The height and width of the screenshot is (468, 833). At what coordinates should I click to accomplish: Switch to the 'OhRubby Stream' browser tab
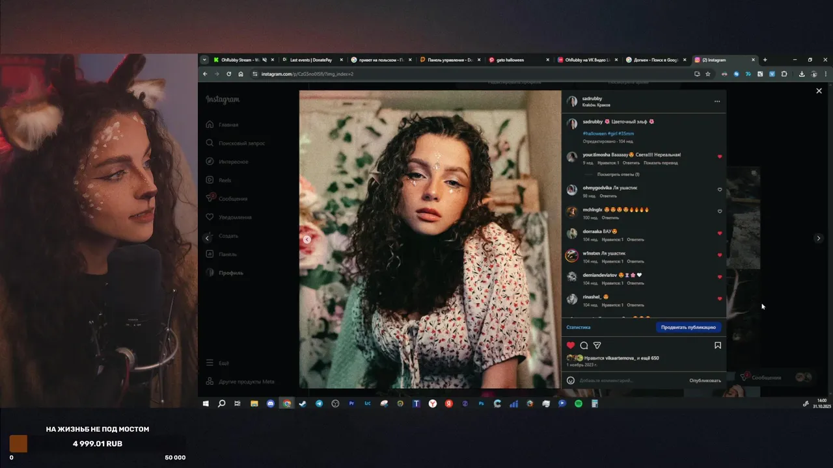point(243,60)
